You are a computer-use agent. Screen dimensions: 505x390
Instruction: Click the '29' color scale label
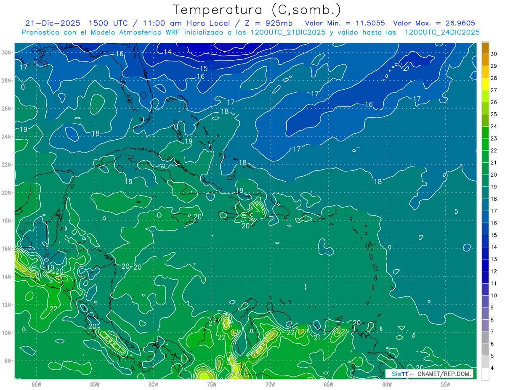click(494, 66)
